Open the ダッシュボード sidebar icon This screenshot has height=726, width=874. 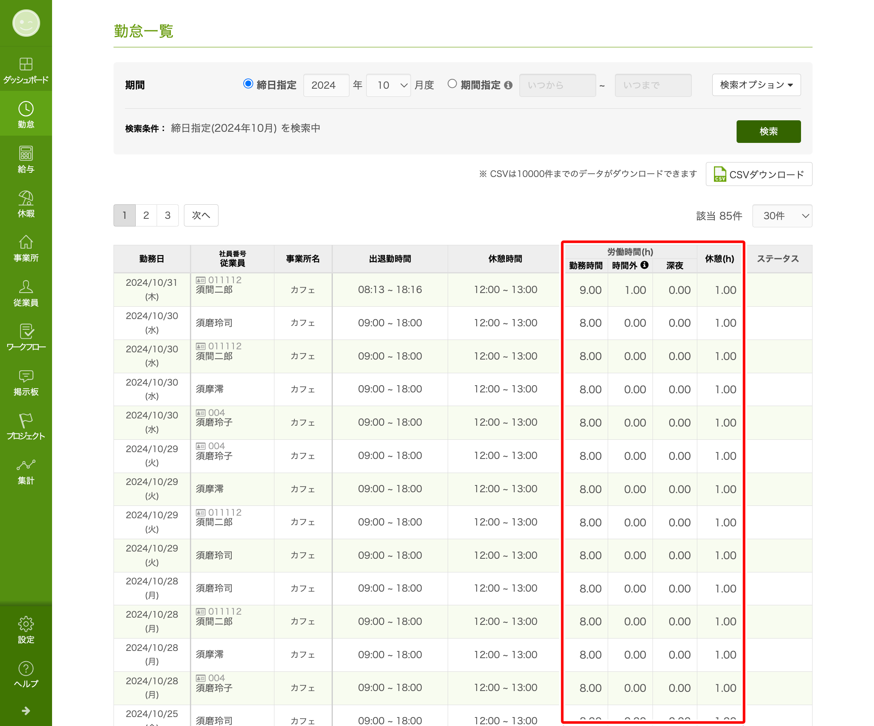pos(26,64)
